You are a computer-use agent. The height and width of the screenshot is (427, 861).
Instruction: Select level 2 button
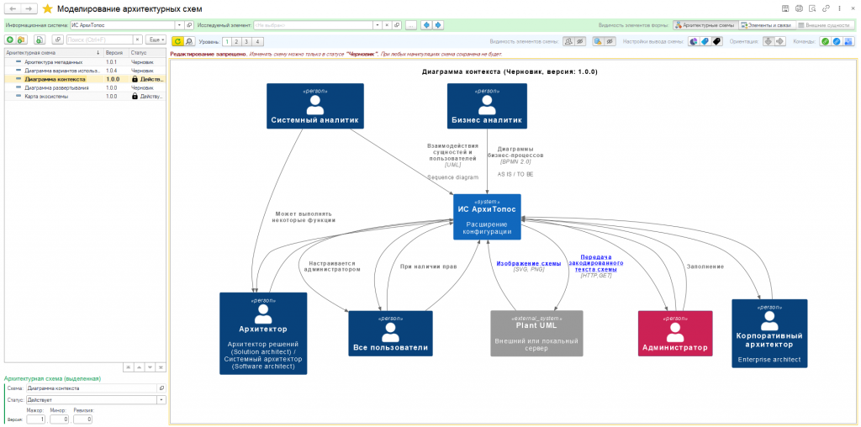236,41
